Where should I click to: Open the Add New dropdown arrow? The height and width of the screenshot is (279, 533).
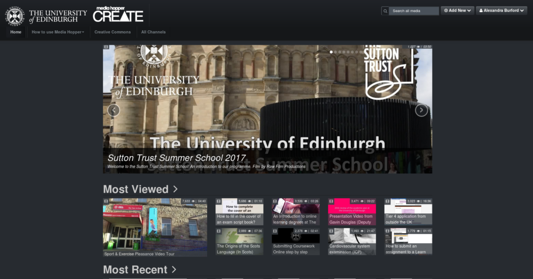point(469,10)
